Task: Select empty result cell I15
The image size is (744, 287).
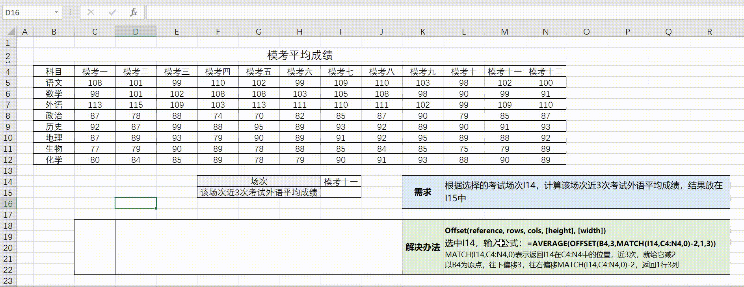Action: click(x=341, y=192)
